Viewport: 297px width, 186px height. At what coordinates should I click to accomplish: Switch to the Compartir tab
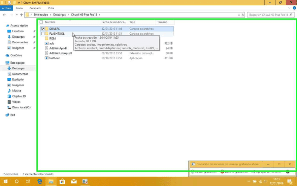tap(35, 8)
